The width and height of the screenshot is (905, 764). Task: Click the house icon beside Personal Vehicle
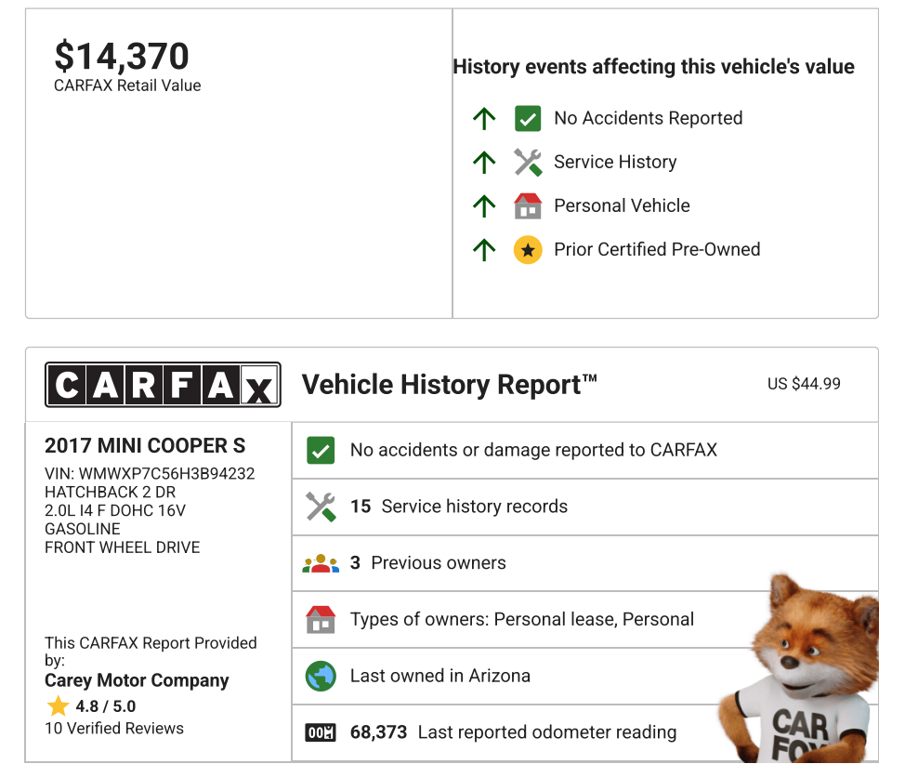click(528, 205)
